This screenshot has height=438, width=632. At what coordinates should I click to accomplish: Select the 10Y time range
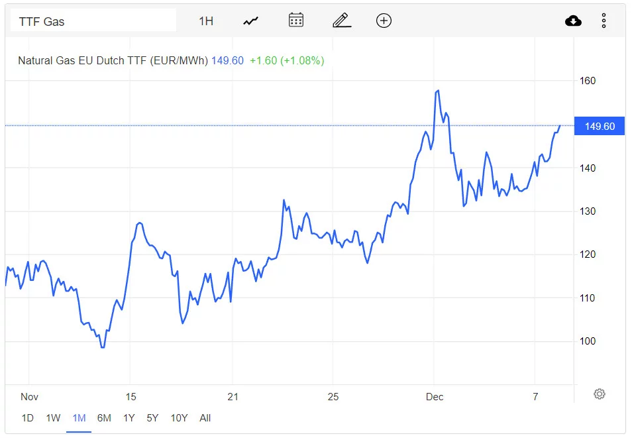click(x=180, y=418)
